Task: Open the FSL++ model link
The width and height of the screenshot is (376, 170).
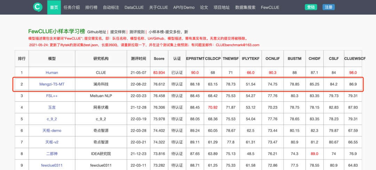Action: tap(52, 96)
